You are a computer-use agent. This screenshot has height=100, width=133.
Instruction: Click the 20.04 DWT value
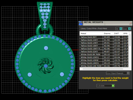click(x=117, y=57)
